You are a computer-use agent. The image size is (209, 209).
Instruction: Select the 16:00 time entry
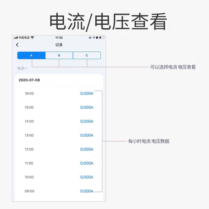(x=29, y=93)
